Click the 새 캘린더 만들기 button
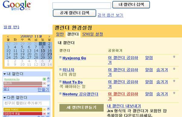This screenshot has height=117, width=182. tap(81, 108)
